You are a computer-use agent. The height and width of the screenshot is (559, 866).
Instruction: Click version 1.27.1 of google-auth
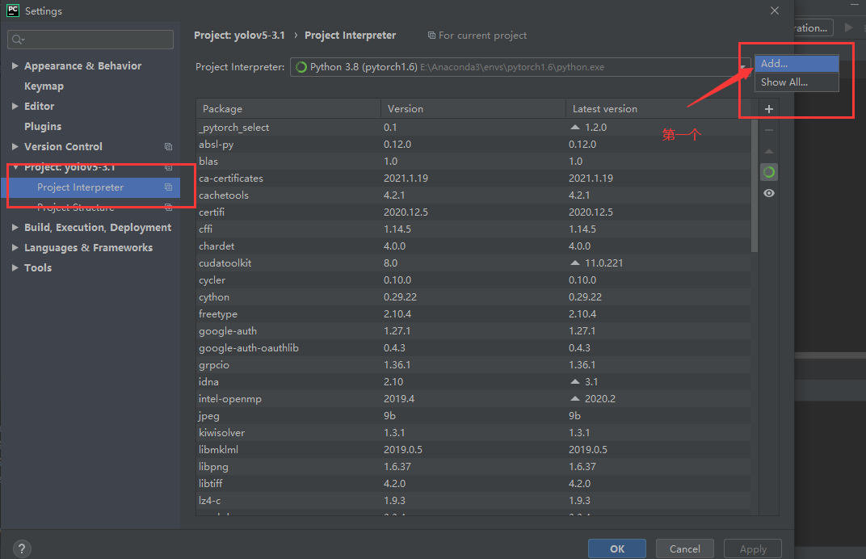point(397,331)
